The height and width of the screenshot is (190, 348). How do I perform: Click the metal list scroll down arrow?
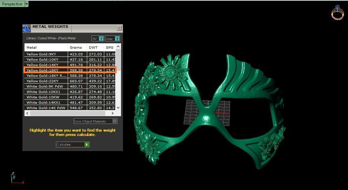pos(118,107)
